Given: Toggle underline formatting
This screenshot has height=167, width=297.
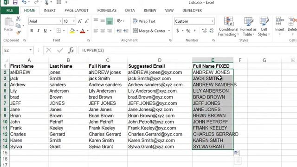Looking at the screenshot, I should pyautogui.click(x=45, y=31).
